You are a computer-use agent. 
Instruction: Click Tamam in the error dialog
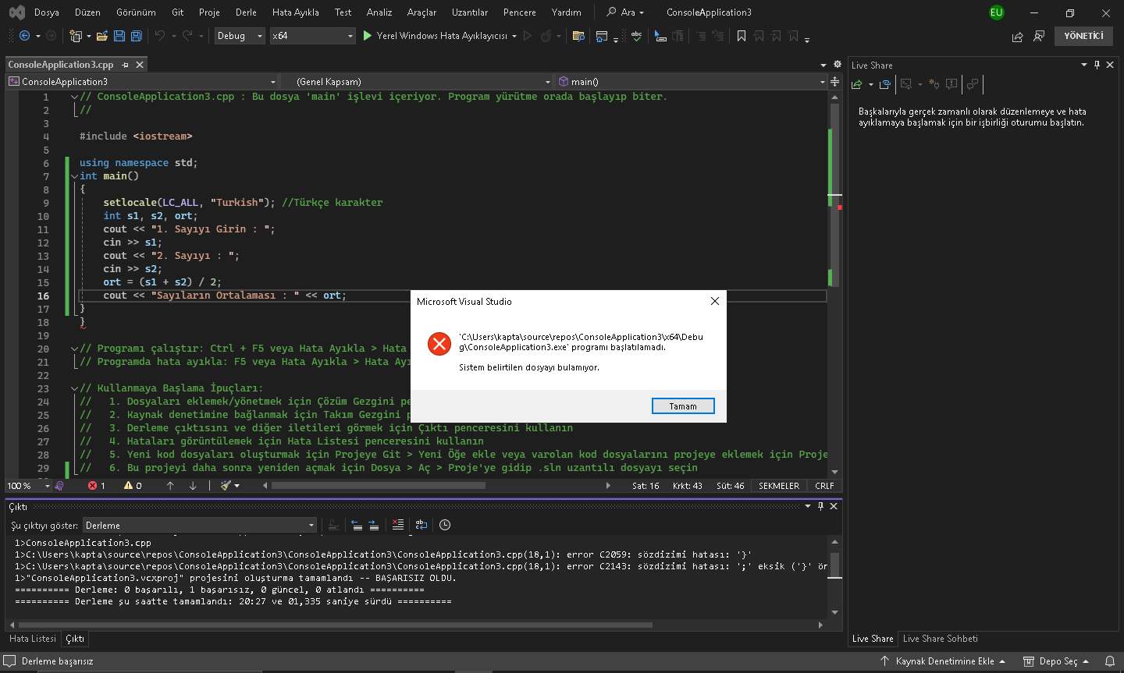tap(683, 406)
